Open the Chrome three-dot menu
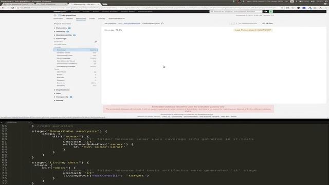This screenshot has height=185, width=329. pyautogui.click(x=326, y=8)
